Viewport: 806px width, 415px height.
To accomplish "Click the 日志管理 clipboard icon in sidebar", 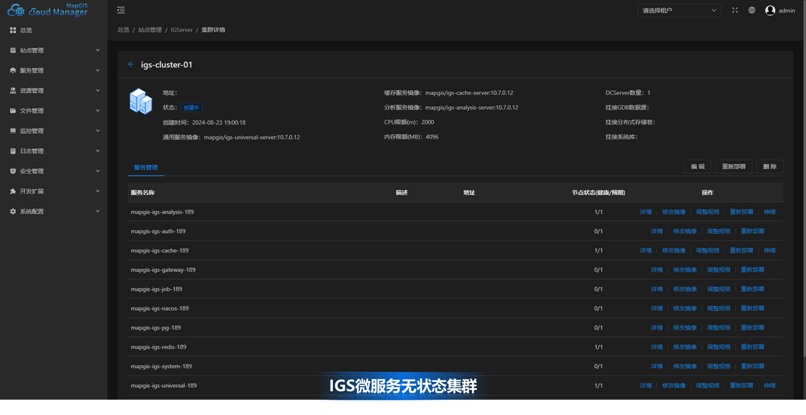I will click(x=13, y=151).
